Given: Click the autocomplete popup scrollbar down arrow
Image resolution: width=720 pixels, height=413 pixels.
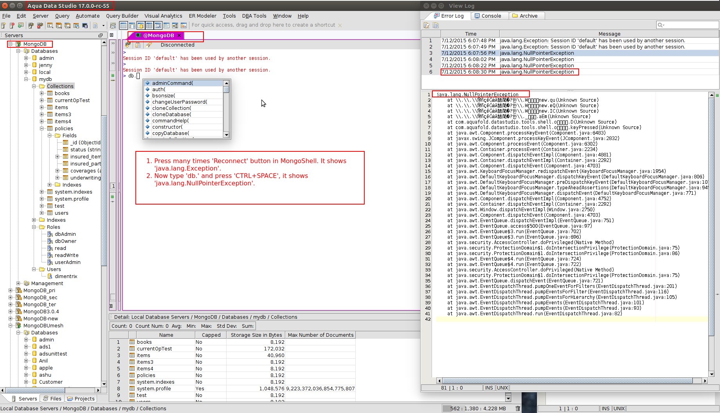Looking at the screenshot, I should 226,135.
